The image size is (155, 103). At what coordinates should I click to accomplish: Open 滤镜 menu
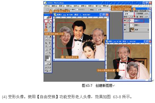pyautogui.click(x=84, y=6)
